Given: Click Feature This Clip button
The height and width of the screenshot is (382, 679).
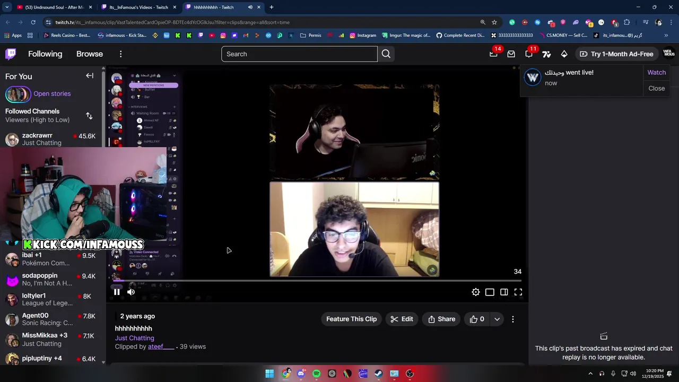Looking at the screenshot, I should (351, 319).
